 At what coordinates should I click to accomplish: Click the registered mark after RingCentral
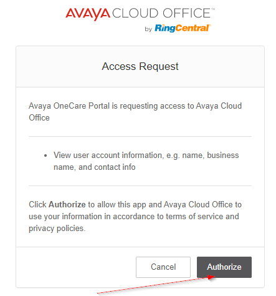click(x=210, y=26)
